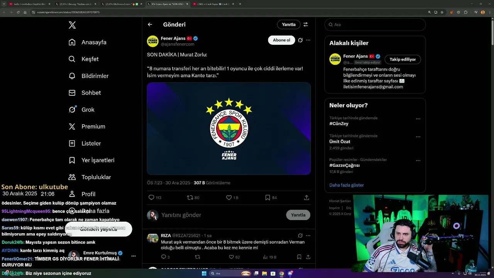Open the Emre Kurtulmuş account menu dots
Image resolution: width=494 pixels, height=278 pixels.
pos(134,256)
